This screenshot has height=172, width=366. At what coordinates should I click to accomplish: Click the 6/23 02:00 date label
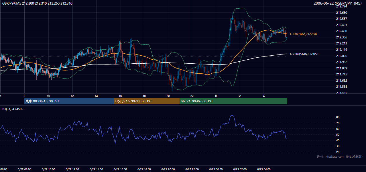(x=240, y=169)
